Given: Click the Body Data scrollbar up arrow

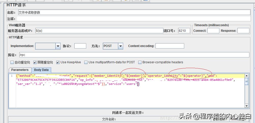Looking at the screenshot, I should pos(247,75).
